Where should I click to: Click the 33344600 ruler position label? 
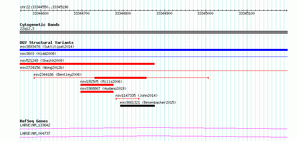pos(40,13)
